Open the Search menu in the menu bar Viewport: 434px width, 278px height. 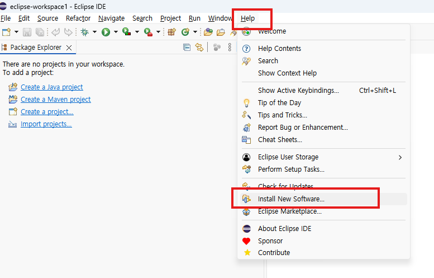point(142,18)
